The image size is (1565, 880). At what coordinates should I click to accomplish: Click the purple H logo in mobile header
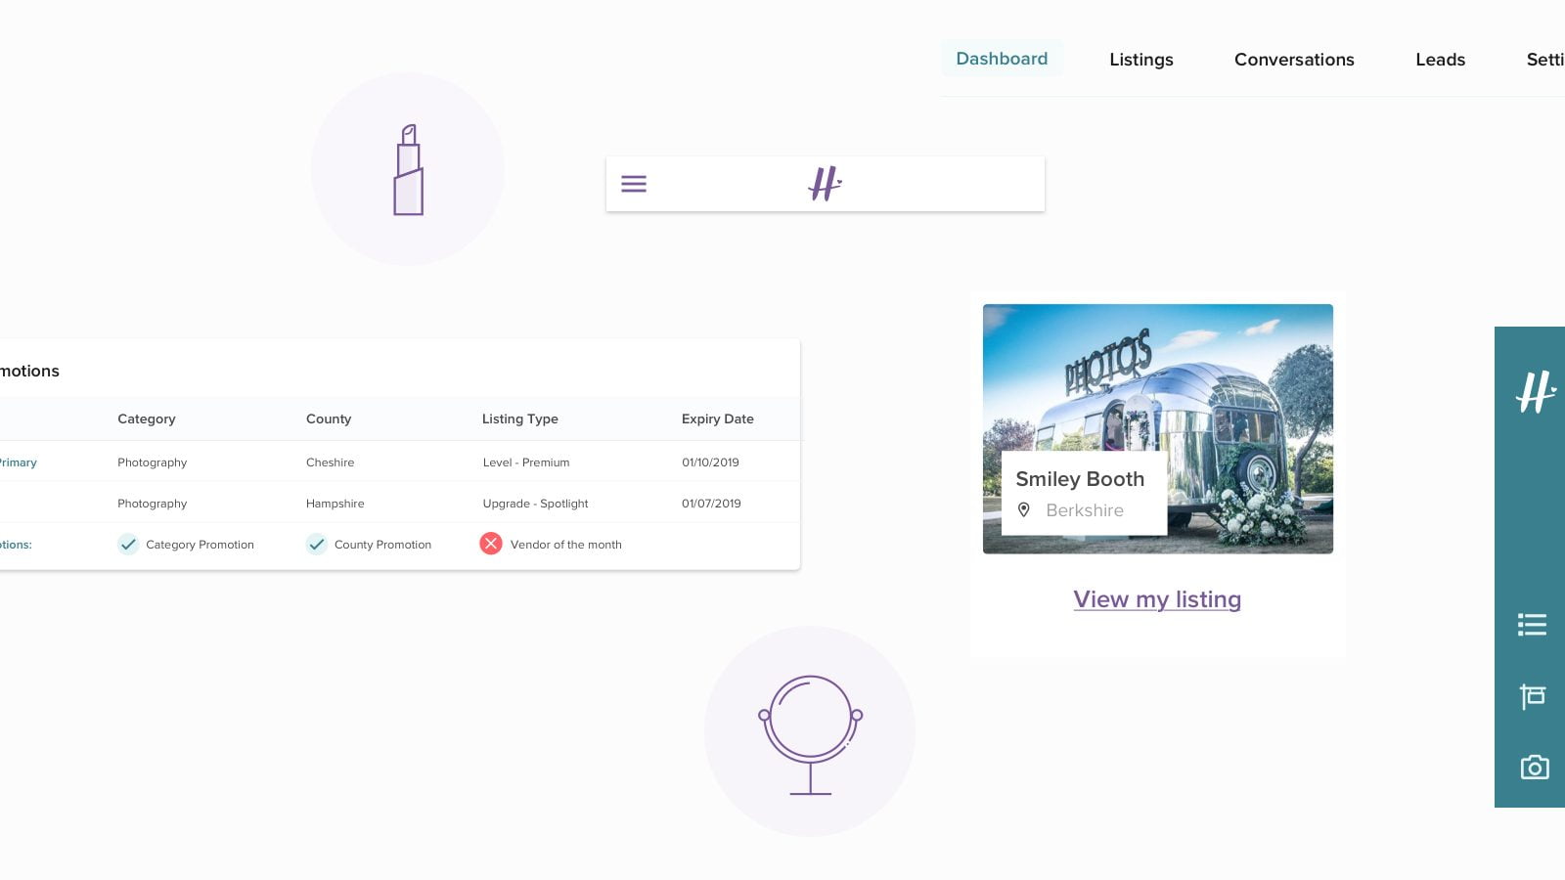[825, 183]
